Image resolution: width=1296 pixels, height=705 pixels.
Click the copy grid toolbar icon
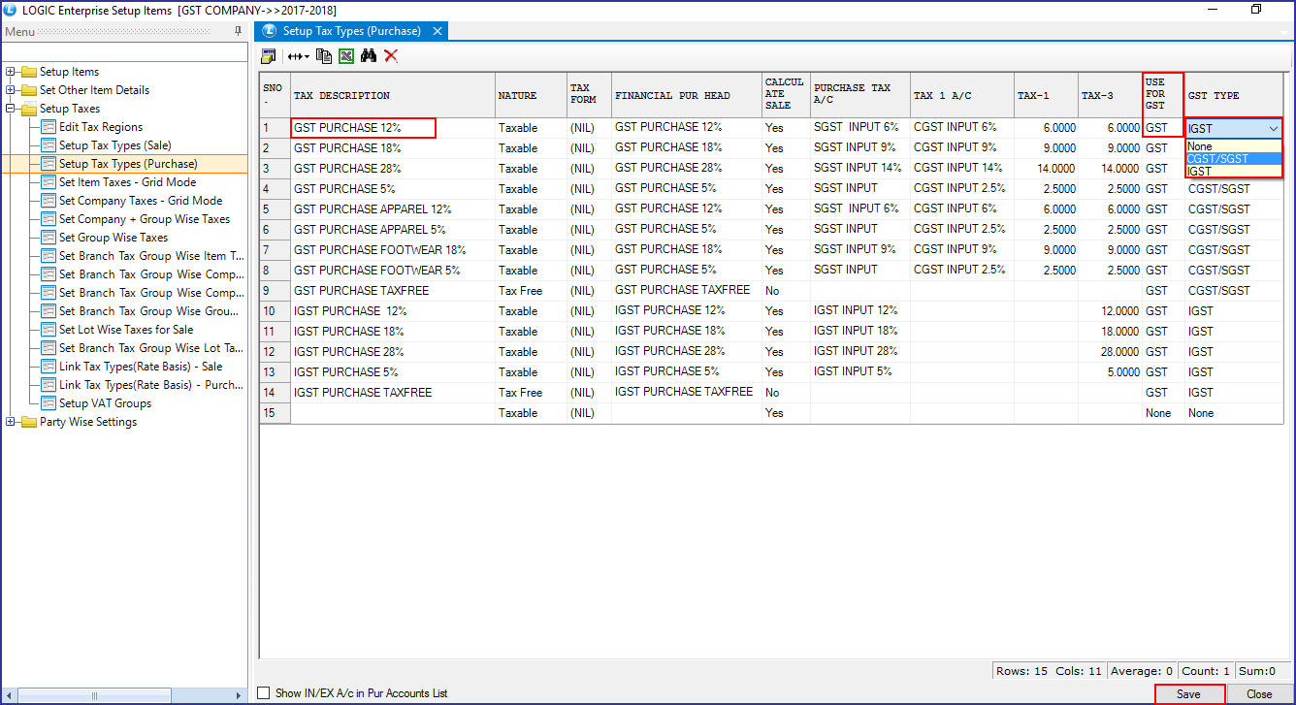point(324,56)
